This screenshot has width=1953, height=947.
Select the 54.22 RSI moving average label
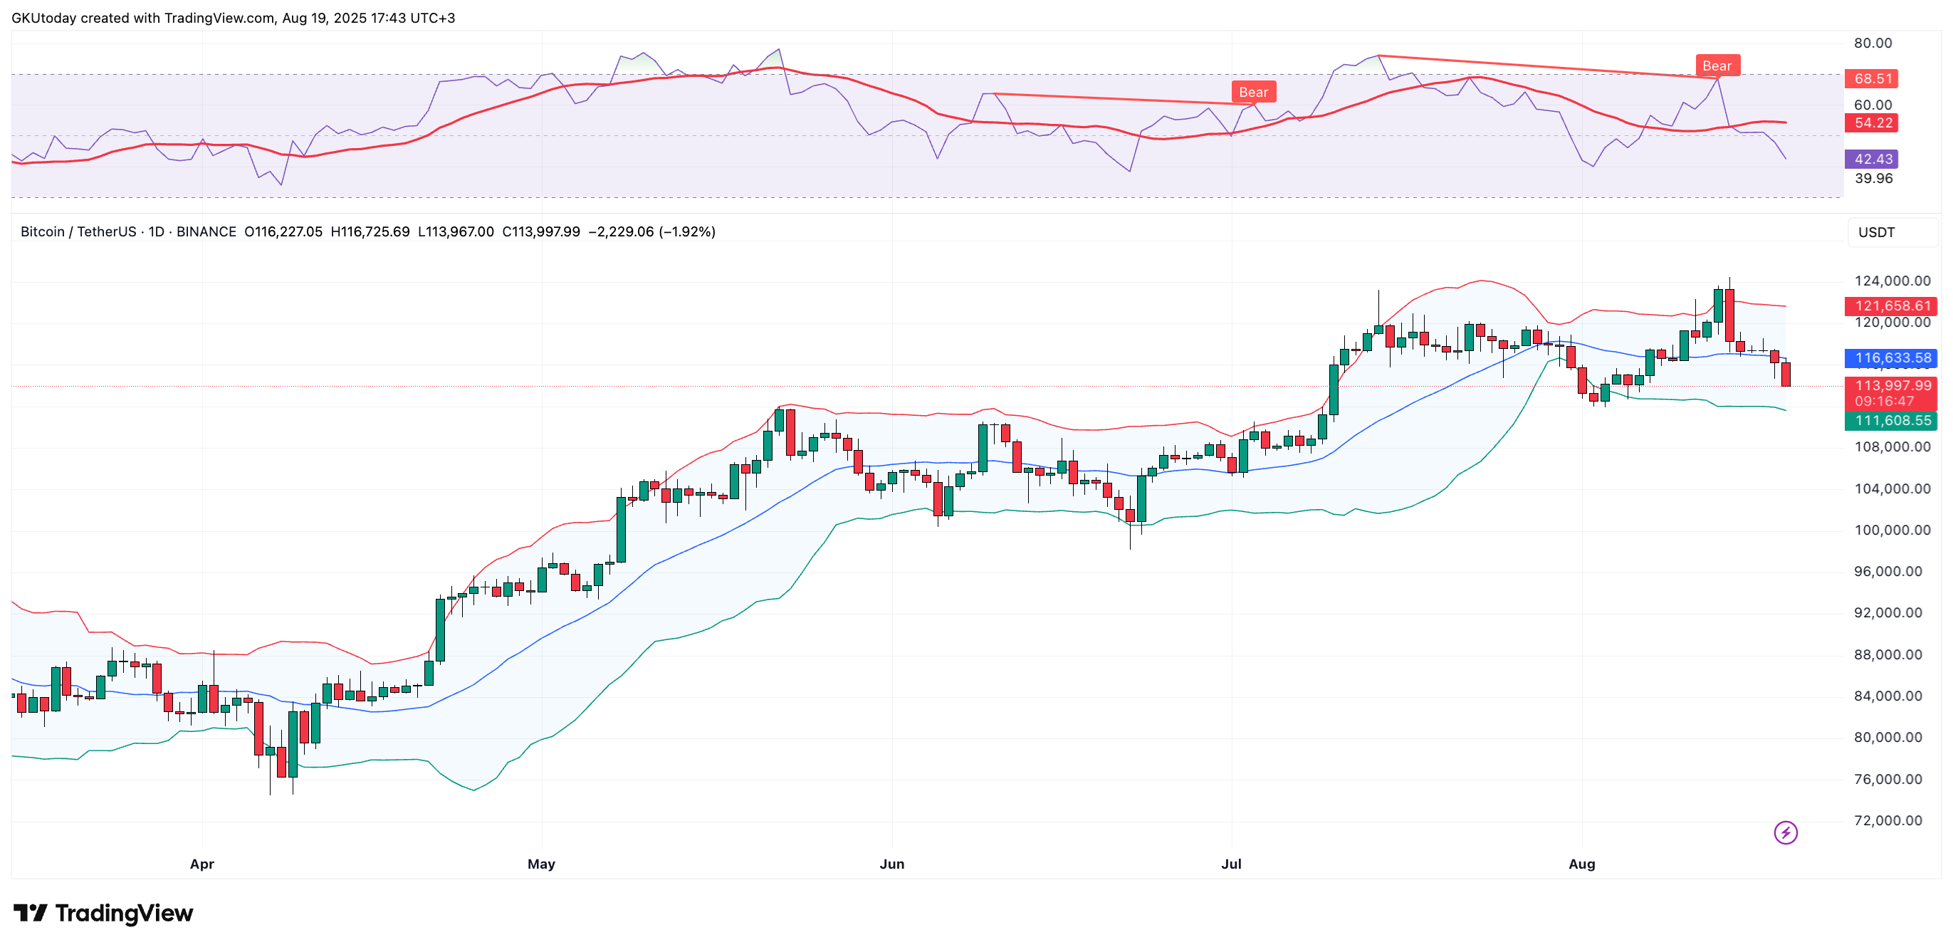click(1871, 123)
